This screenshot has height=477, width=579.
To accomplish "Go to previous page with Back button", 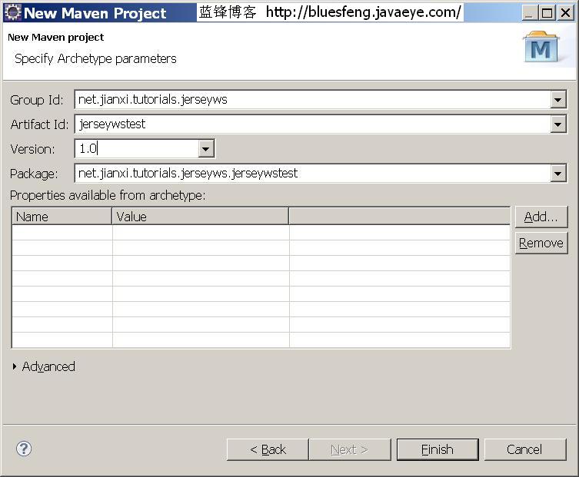I will click(268, 449).
